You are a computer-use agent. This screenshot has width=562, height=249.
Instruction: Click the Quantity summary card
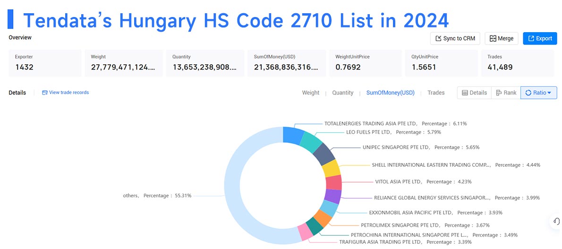[205, 63]
